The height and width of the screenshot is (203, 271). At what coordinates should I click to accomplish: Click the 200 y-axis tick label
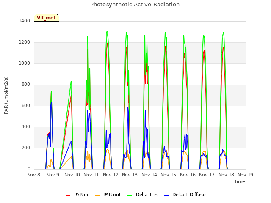point(26,148)
